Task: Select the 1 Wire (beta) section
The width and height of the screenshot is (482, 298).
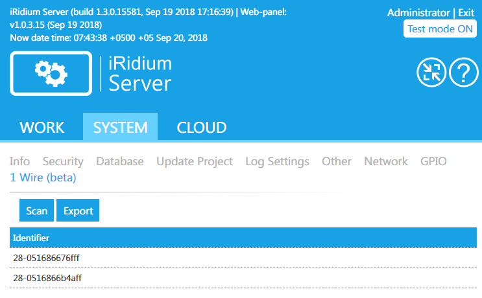Action: click(x=43, y=178)
